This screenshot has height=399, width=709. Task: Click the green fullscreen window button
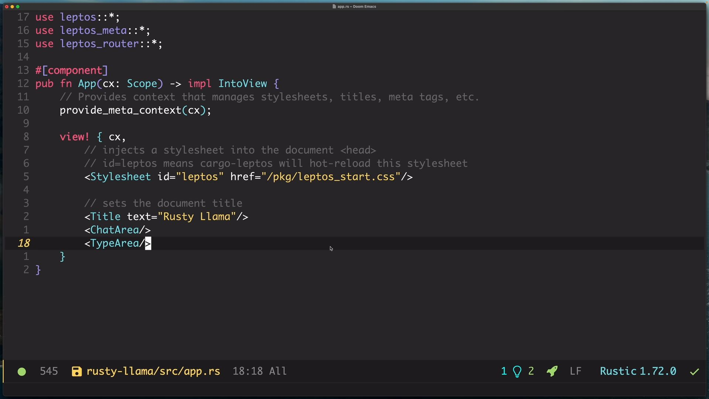pos(18,7)
